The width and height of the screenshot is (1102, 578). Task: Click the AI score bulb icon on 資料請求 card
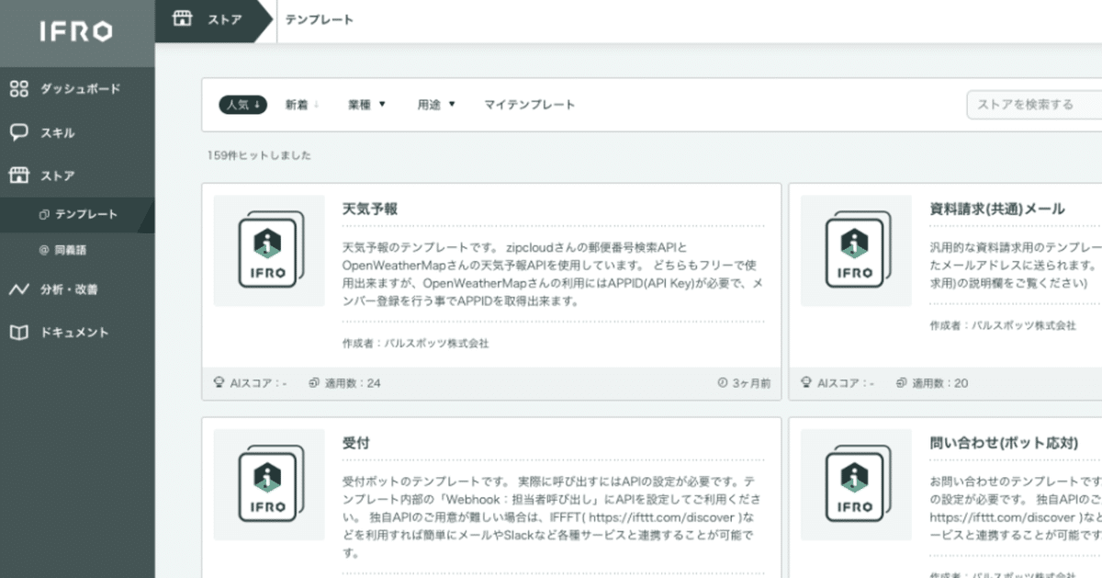pos(806,383)
